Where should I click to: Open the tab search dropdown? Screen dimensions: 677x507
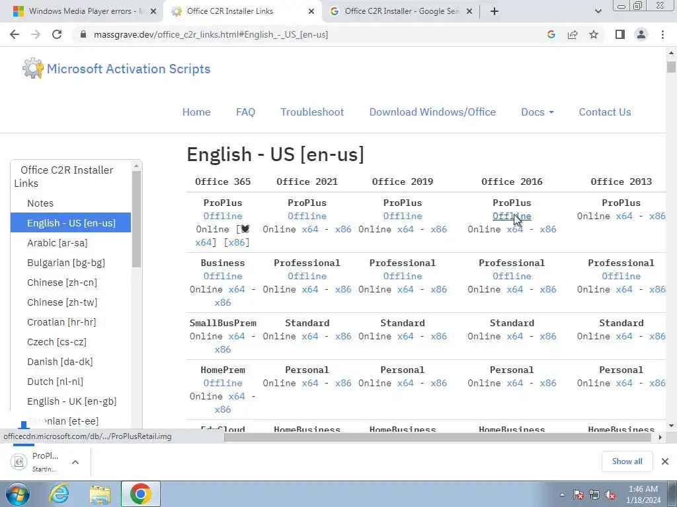click(x=598, y=11)
